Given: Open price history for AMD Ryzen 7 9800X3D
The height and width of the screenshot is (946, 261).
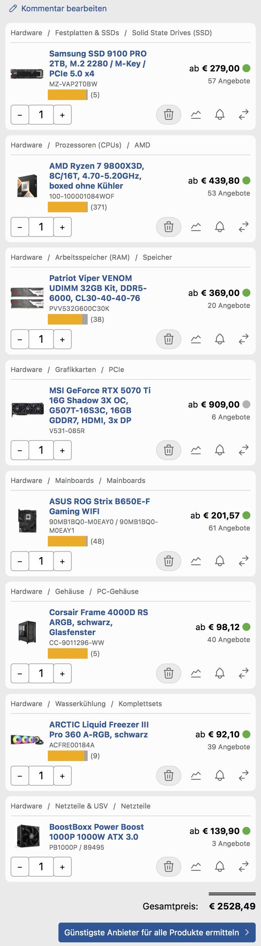Looking at the screenshot, I should click(196, 227).
